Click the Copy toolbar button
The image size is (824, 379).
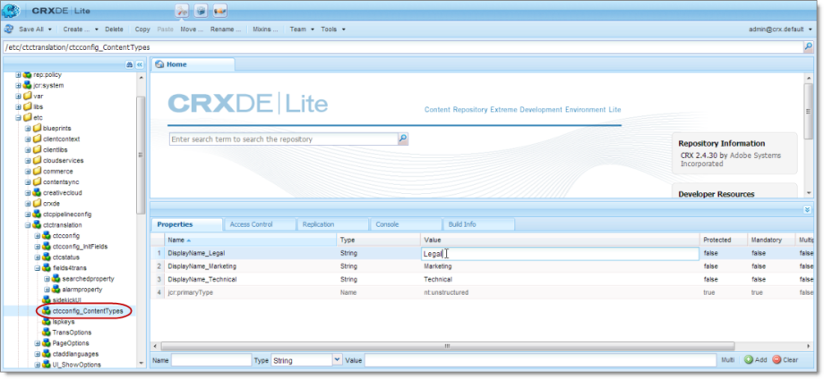pyautogui.click(x=142, y=29)
